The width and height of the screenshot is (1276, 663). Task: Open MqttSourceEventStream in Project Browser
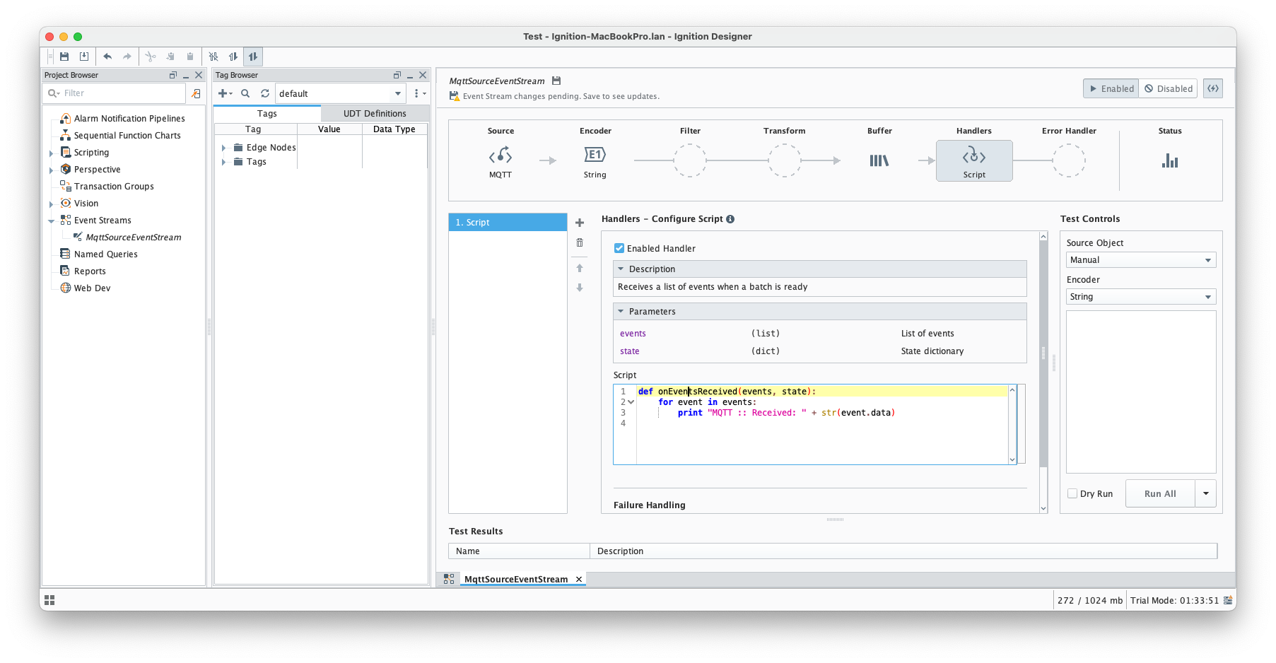[x=134, y=237]
